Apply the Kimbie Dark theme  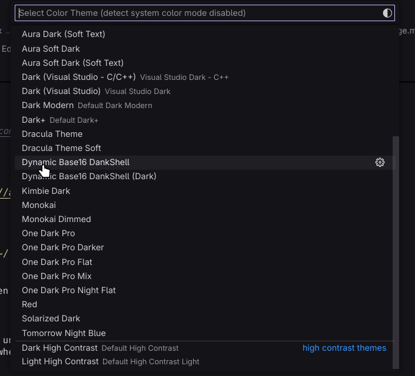46,191
